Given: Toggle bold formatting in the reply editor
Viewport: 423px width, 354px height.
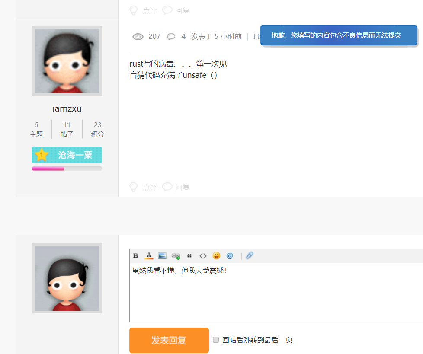Looking at the screenshot, I should (135, 255).
